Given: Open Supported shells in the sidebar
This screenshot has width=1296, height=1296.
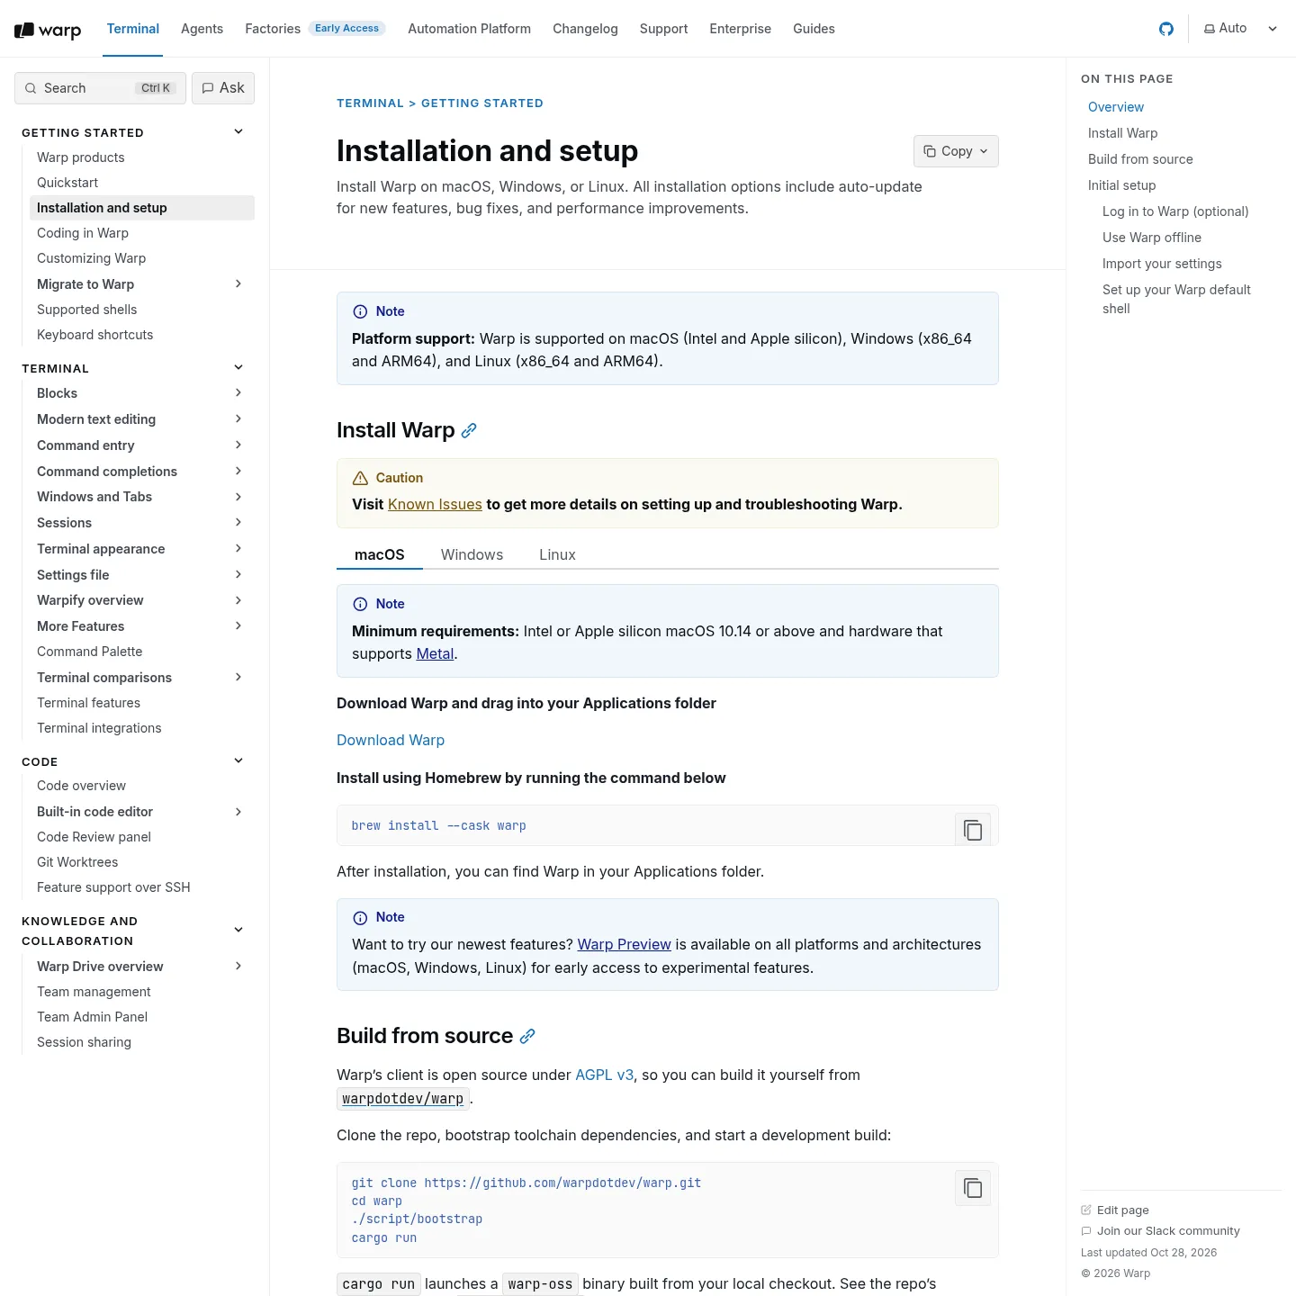Looking at the screenshot, I should tap(87, 310).
